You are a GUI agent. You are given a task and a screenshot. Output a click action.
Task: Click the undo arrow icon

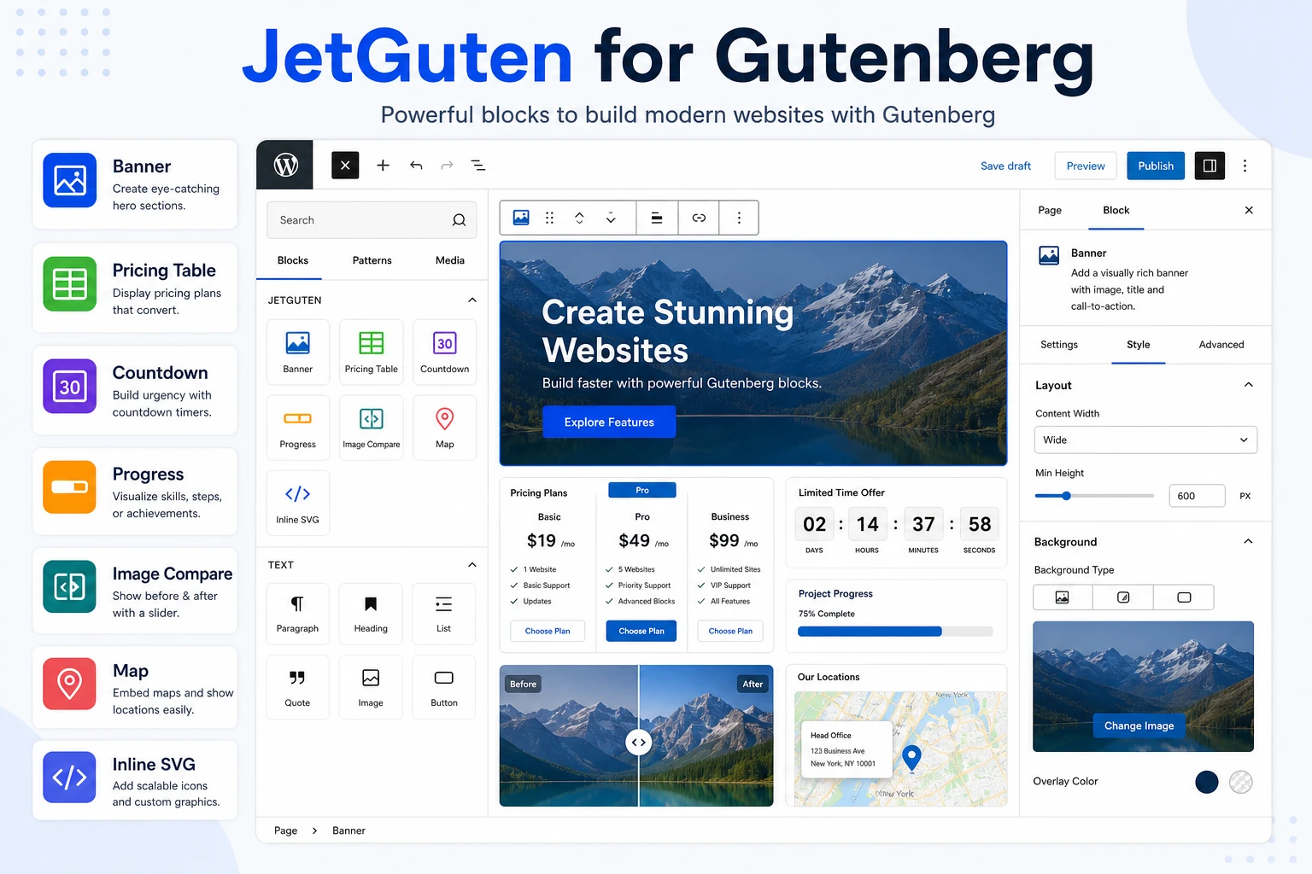[x=416, y=166]
